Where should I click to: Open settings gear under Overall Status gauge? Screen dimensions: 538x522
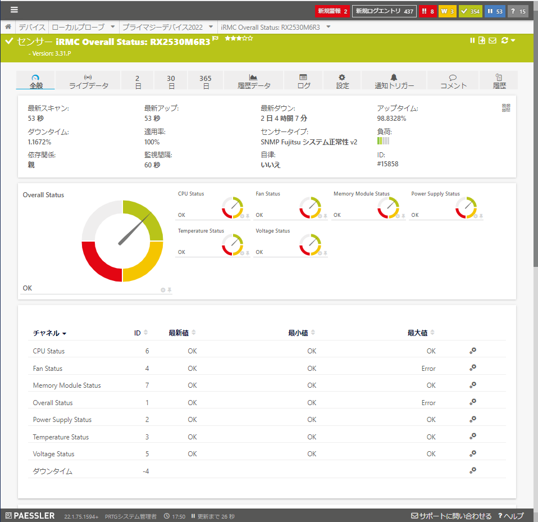[x=163, y=290]
